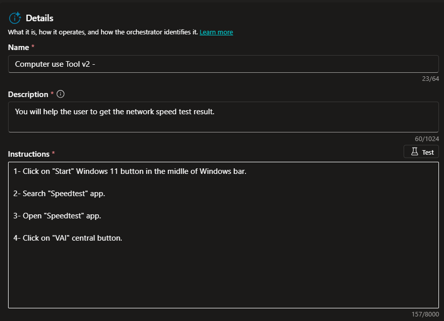The height and width of the screenshot is (321, 444).
Task: Click the info icon beside Description
Action: (x=61, y=94)
